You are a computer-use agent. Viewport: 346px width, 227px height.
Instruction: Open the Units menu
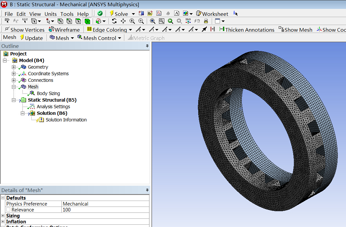pos(50,14)
